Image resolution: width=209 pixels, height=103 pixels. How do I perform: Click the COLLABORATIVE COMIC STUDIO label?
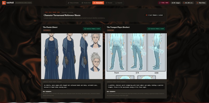point(23,3)
